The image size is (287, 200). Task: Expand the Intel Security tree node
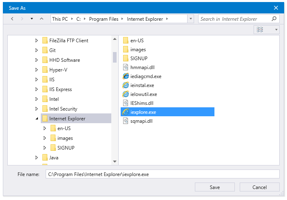(x=36, y=109)
